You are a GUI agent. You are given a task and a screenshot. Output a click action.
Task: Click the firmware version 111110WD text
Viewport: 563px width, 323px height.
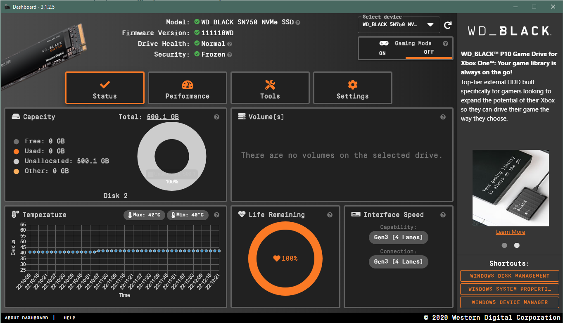[x=218, y=33]
